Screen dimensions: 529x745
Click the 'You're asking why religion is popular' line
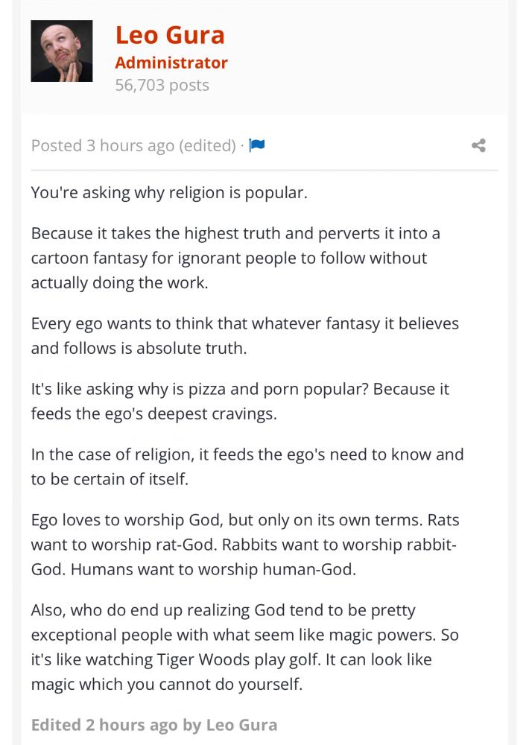click(x=169, y=193)
